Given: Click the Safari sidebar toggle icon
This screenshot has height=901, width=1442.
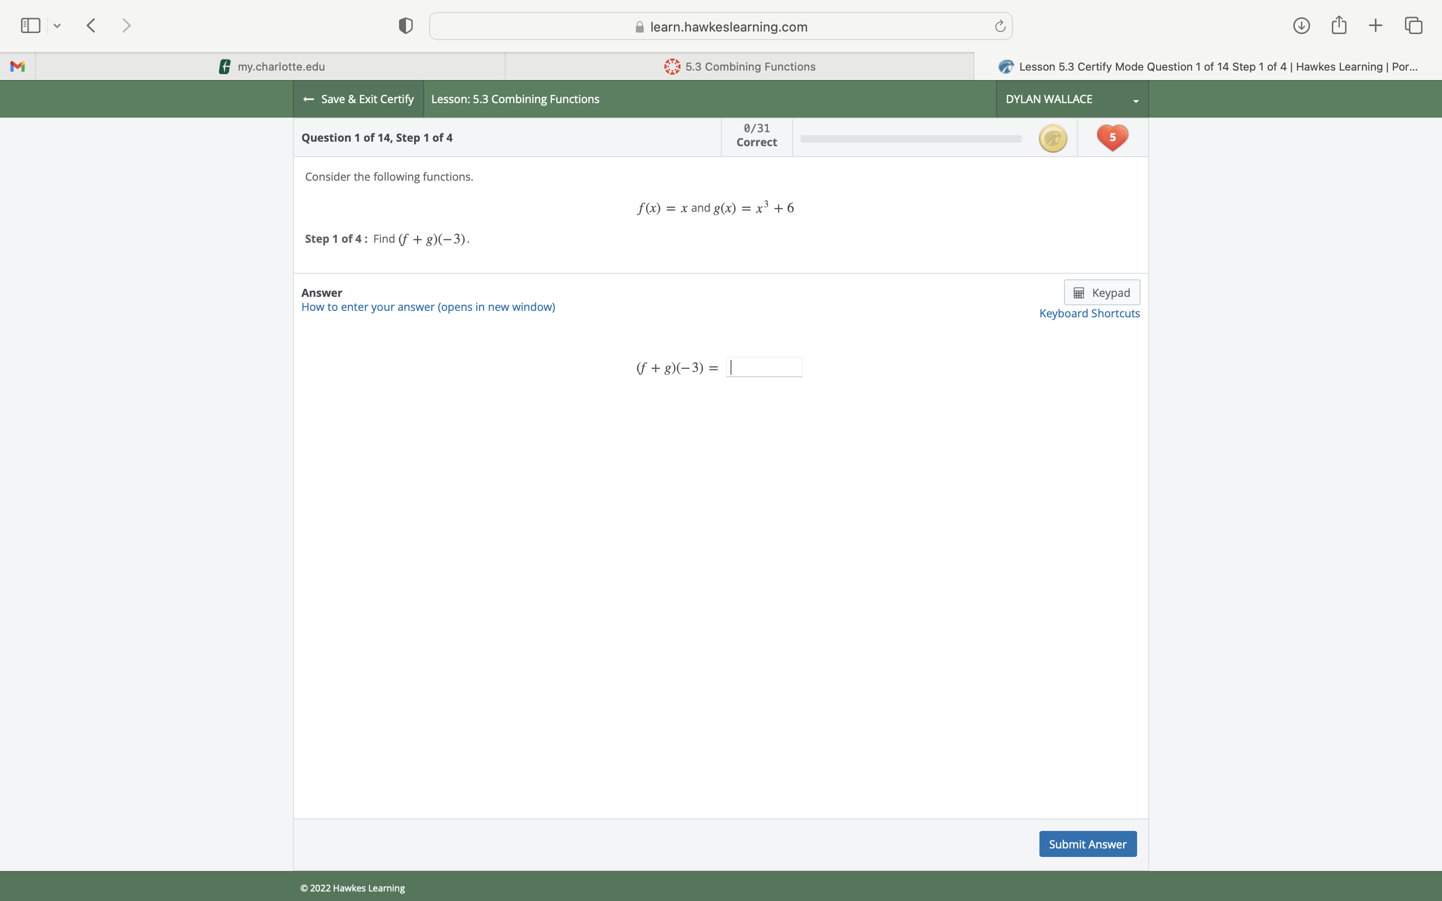Looking at the screenshot, I should 31,26.
